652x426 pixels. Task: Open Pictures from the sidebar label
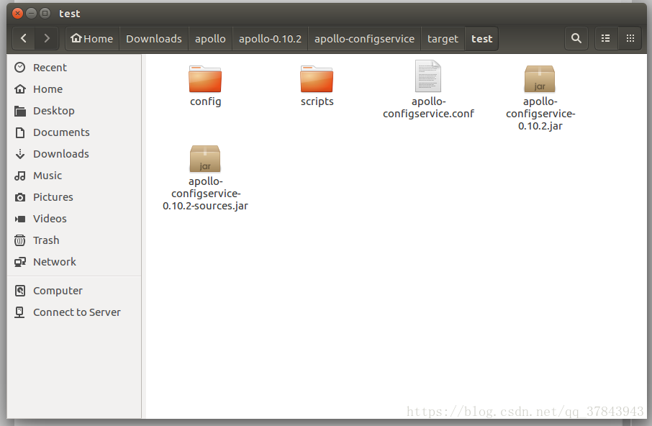coord(53,197)
